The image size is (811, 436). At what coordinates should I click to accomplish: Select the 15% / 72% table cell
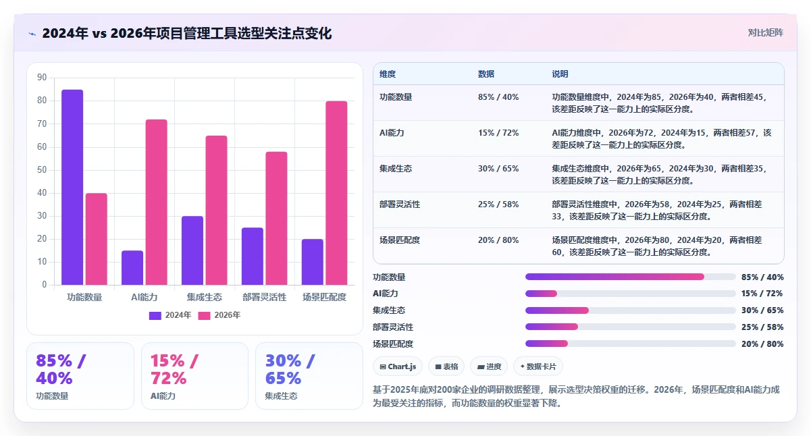pyautogui.click(x=498, y=133)
